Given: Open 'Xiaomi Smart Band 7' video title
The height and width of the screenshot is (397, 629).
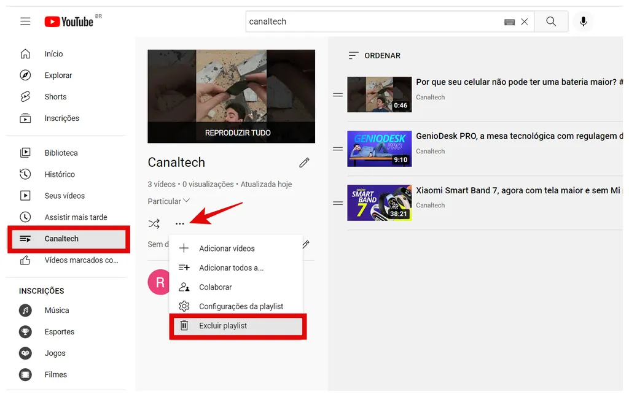Looking at the screenshot, I should coord(519,190).
